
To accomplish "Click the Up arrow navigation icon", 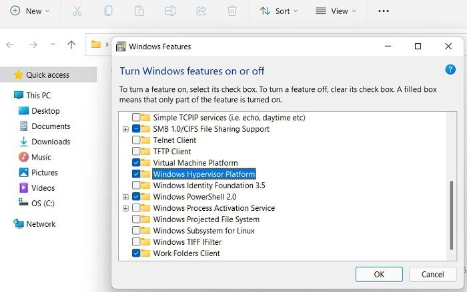I will 71,45.
